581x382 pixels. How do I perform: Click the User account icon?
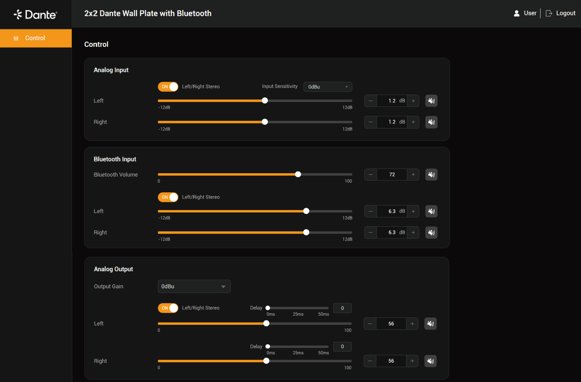pos(517,13)
